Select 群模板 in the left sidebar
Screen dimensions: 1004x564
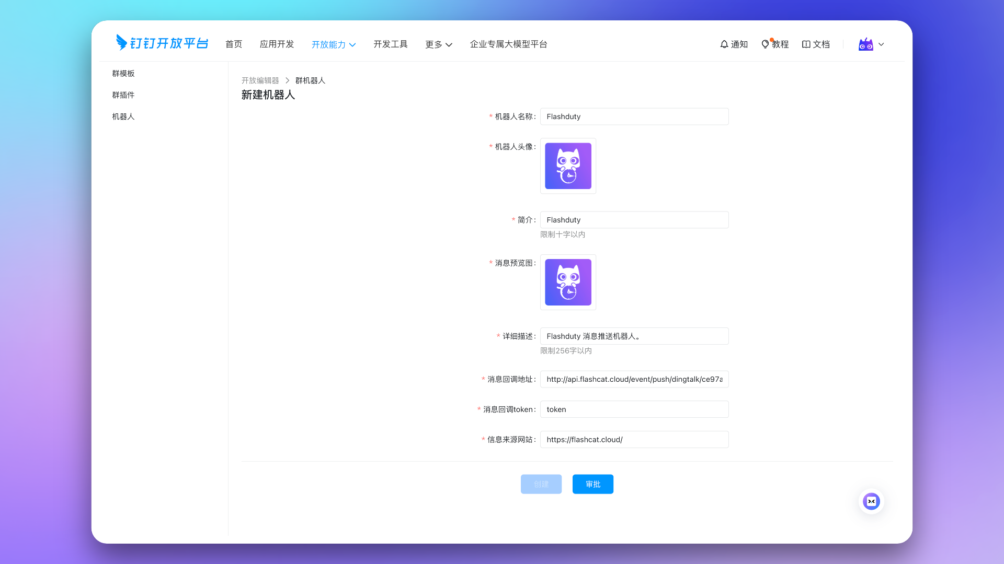[x=123, y=74]
